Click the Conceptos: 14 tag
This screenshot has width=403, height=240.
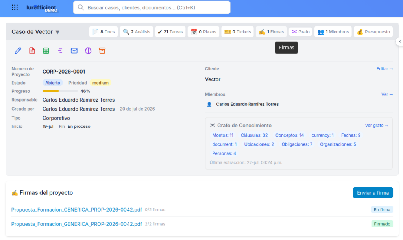(290, 135)
